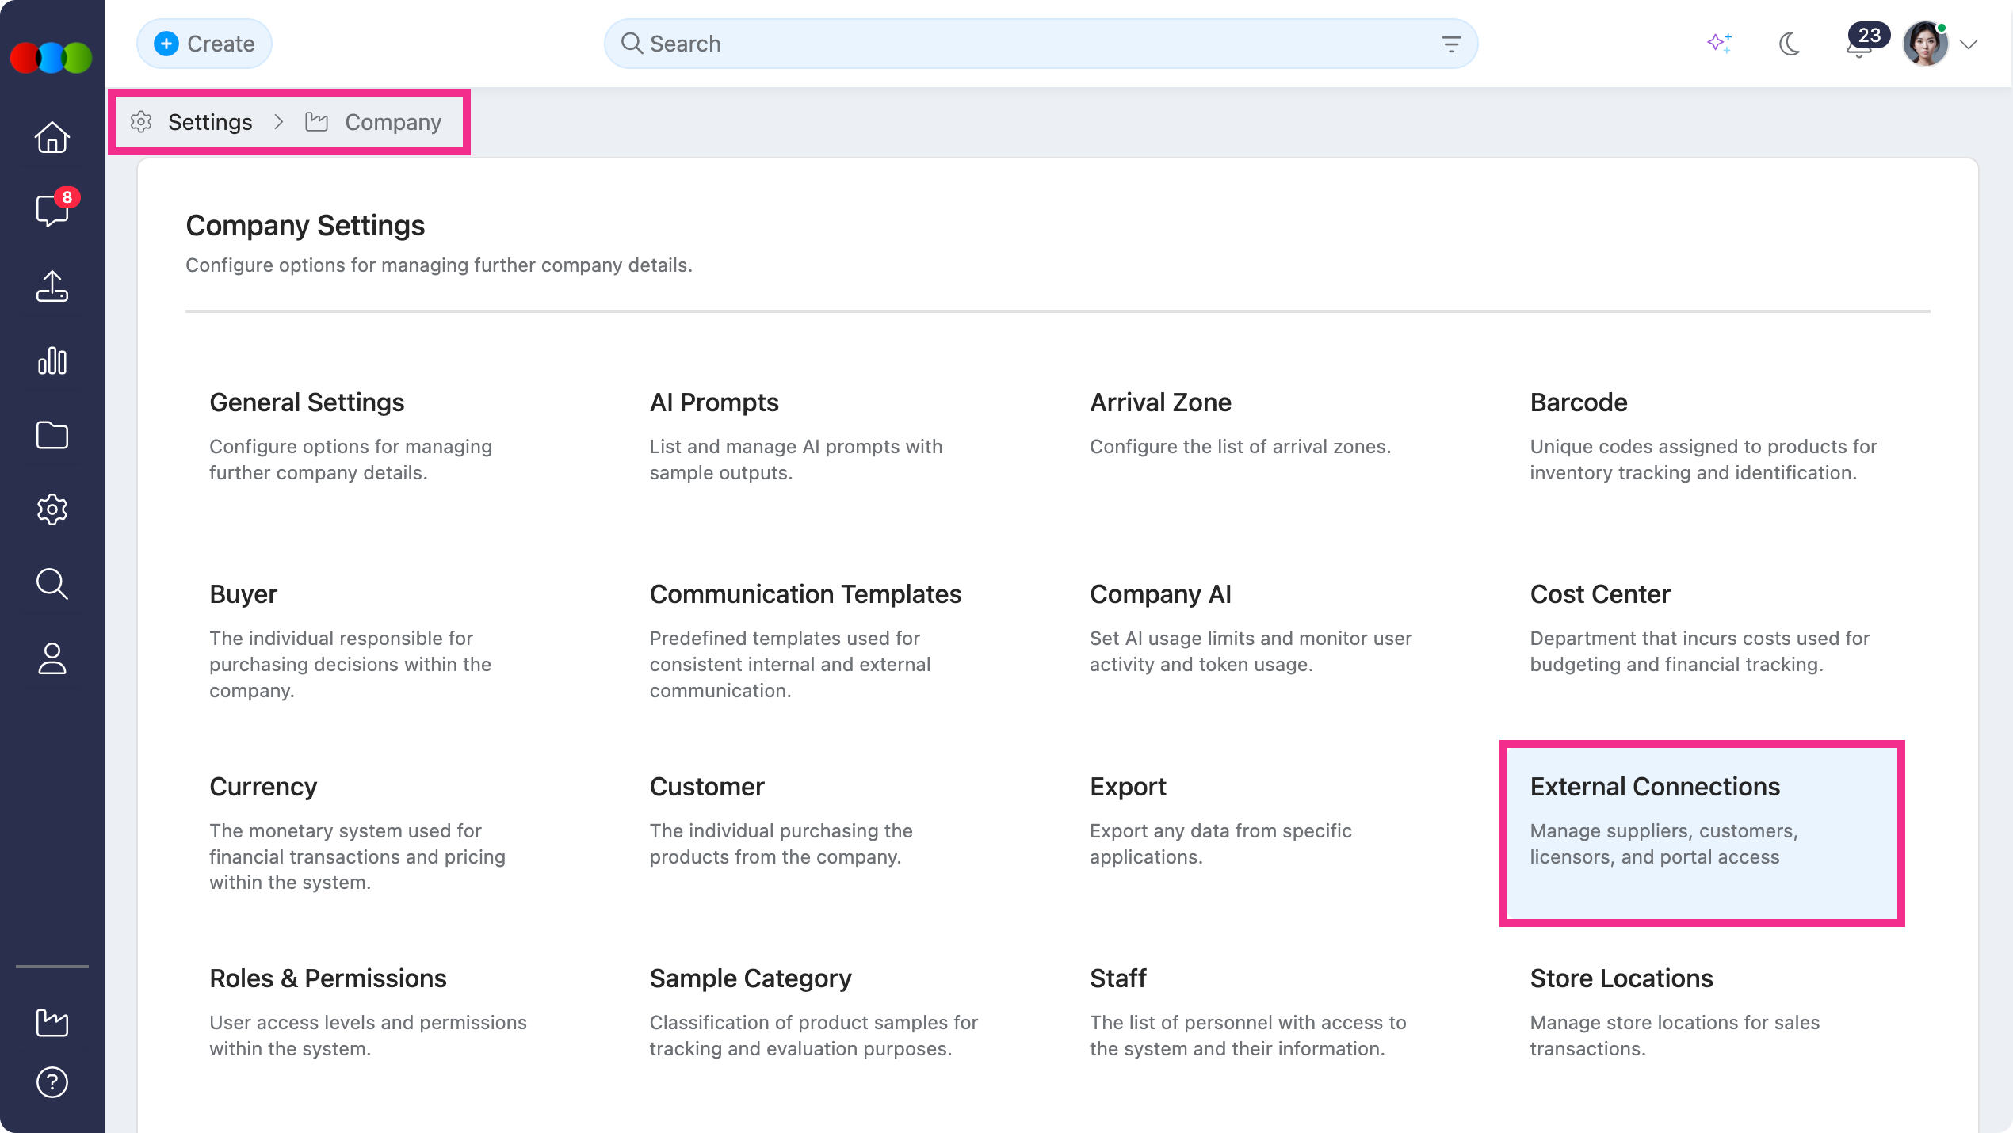2013x1133 pixels.
Task: Click the Create button
Action: (x=204, y=44)
